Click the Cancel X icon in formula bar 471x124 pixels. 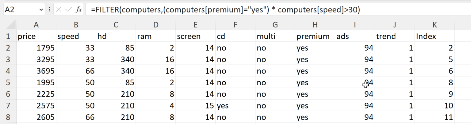tap(59, 10)
